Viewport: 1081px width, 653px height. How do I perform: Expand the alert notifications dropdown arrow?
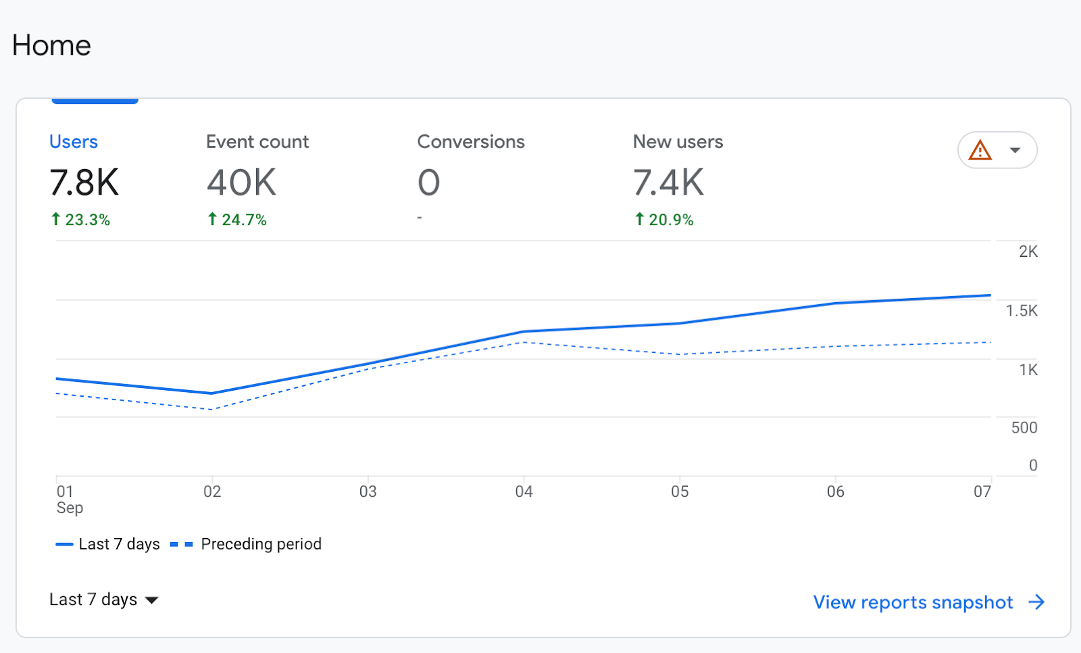pos(1017,150)
